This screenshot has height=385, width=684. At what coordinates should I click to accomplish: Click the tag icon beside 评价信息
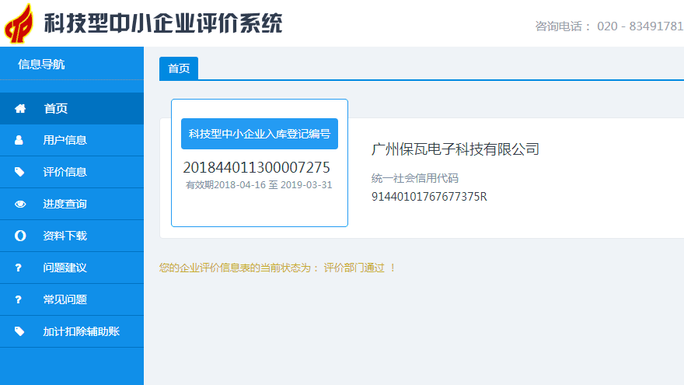tap(19, 173)
